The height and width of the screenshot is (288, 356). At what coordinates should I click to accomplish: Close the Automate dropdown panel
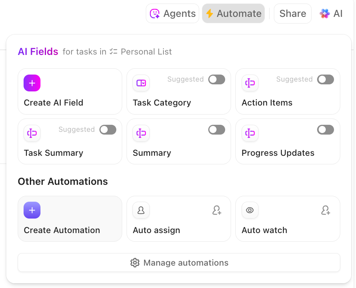coord(233,14)
